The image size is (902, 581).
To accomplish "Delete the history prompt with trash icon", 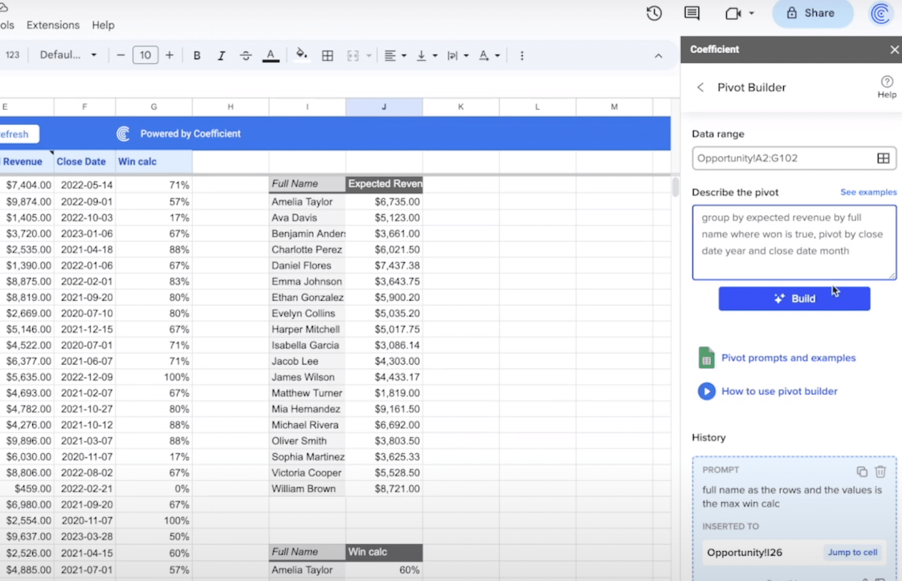I will pyautogui.click(x=880, y=472).
